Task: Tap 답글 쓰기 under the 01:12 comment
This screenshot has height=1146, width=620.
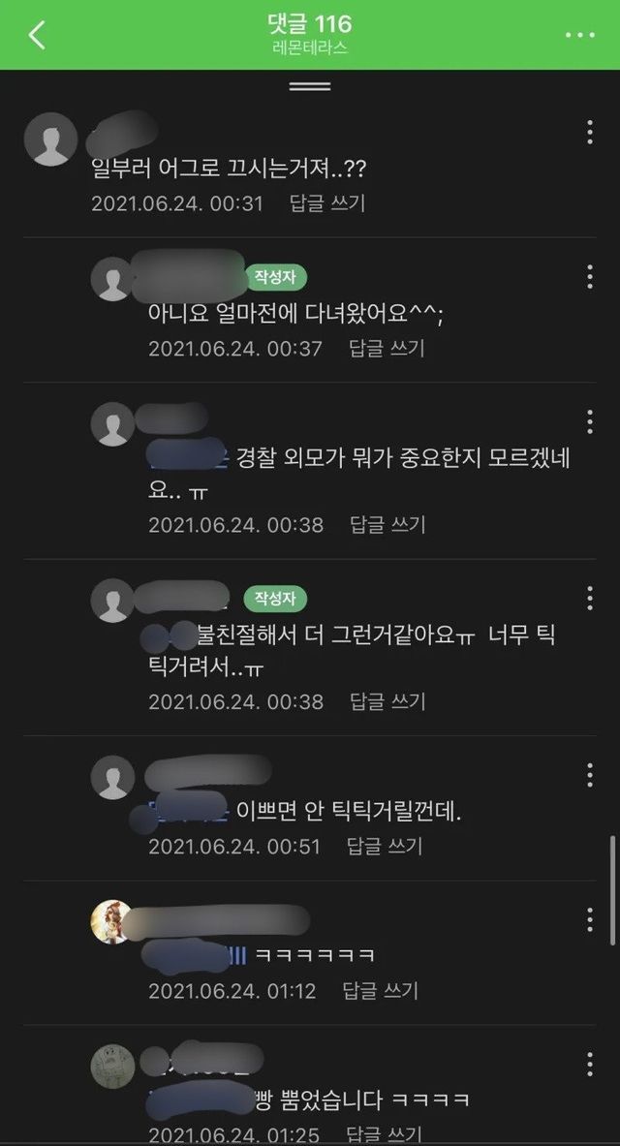Action: [380, 991]
